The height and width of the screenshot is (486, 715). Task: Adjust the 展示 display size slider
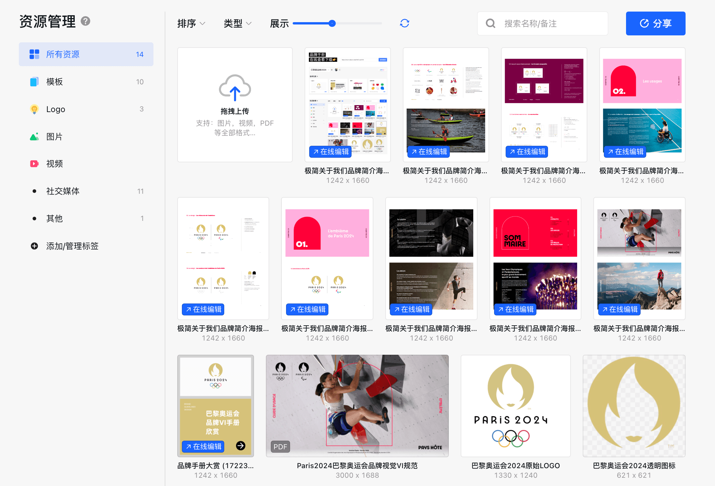tap(337, 23)
